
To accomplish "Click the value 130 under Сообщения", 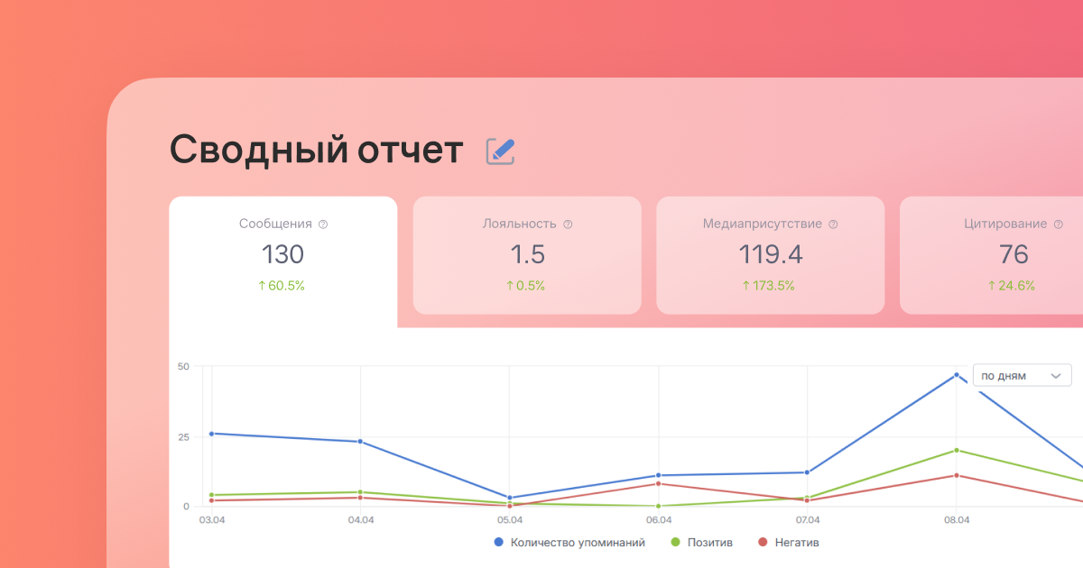I will click(283, 255).
